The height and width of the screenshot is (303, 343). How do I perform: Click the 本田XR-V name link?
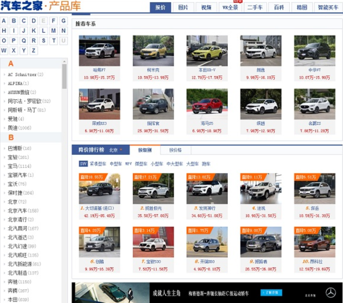[207, 70]
